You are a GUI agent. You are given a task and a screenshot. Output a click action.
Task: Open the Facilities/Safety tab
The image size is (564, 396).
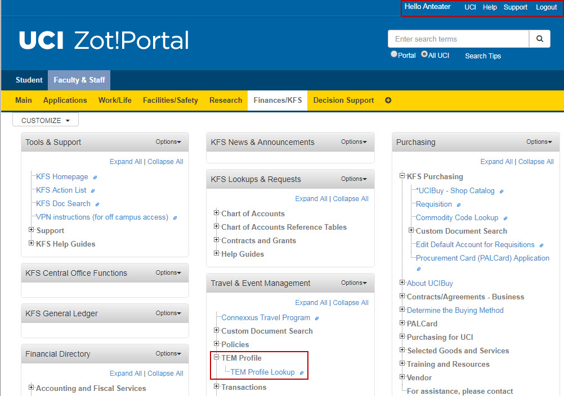(x=171, y=101)
